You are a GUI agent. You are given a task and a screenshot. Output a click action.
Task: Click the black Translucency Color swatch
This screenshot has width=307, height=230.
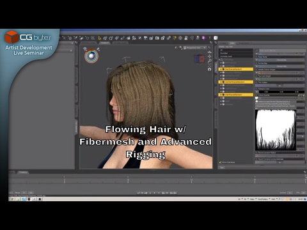pyautogui.click(x=281, y=92)
